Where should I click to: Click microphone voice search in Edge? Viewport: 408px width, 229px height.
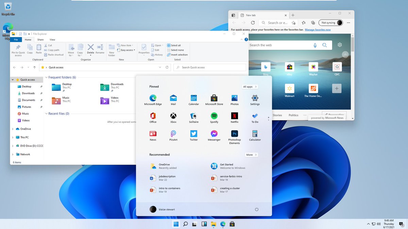point(315,45)
